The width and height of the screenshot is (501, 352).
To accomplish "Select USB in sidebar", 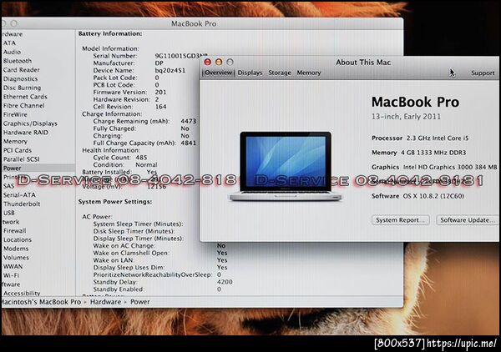I will click(x=9, y=213).
